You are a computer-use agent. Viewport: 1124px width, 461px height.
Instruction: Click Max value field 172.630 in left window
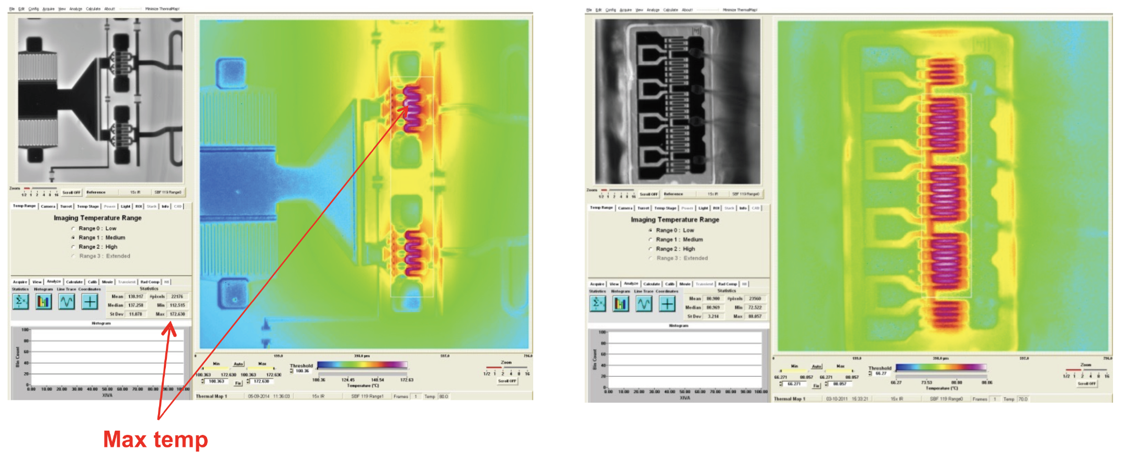[x=262, y=382]
